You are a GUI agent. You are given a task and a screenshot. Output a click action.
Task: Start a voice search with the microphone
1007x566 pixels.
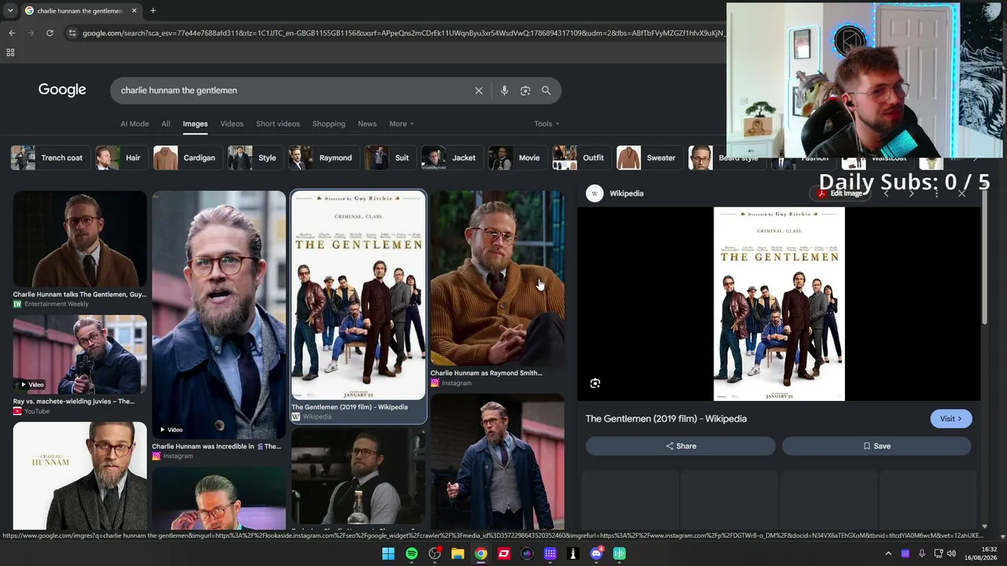[504, 90]
